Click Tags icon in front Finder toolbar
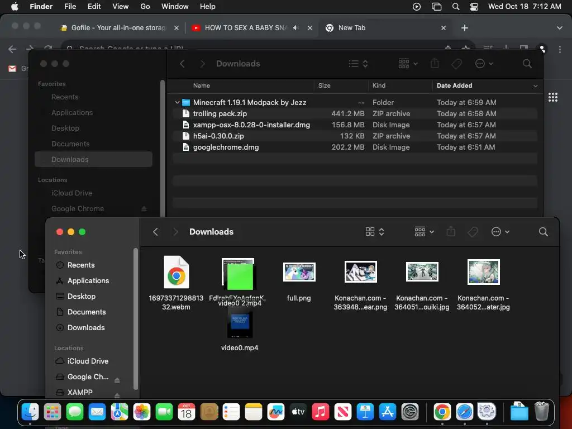The image size is (572, 429). (473, 232)
